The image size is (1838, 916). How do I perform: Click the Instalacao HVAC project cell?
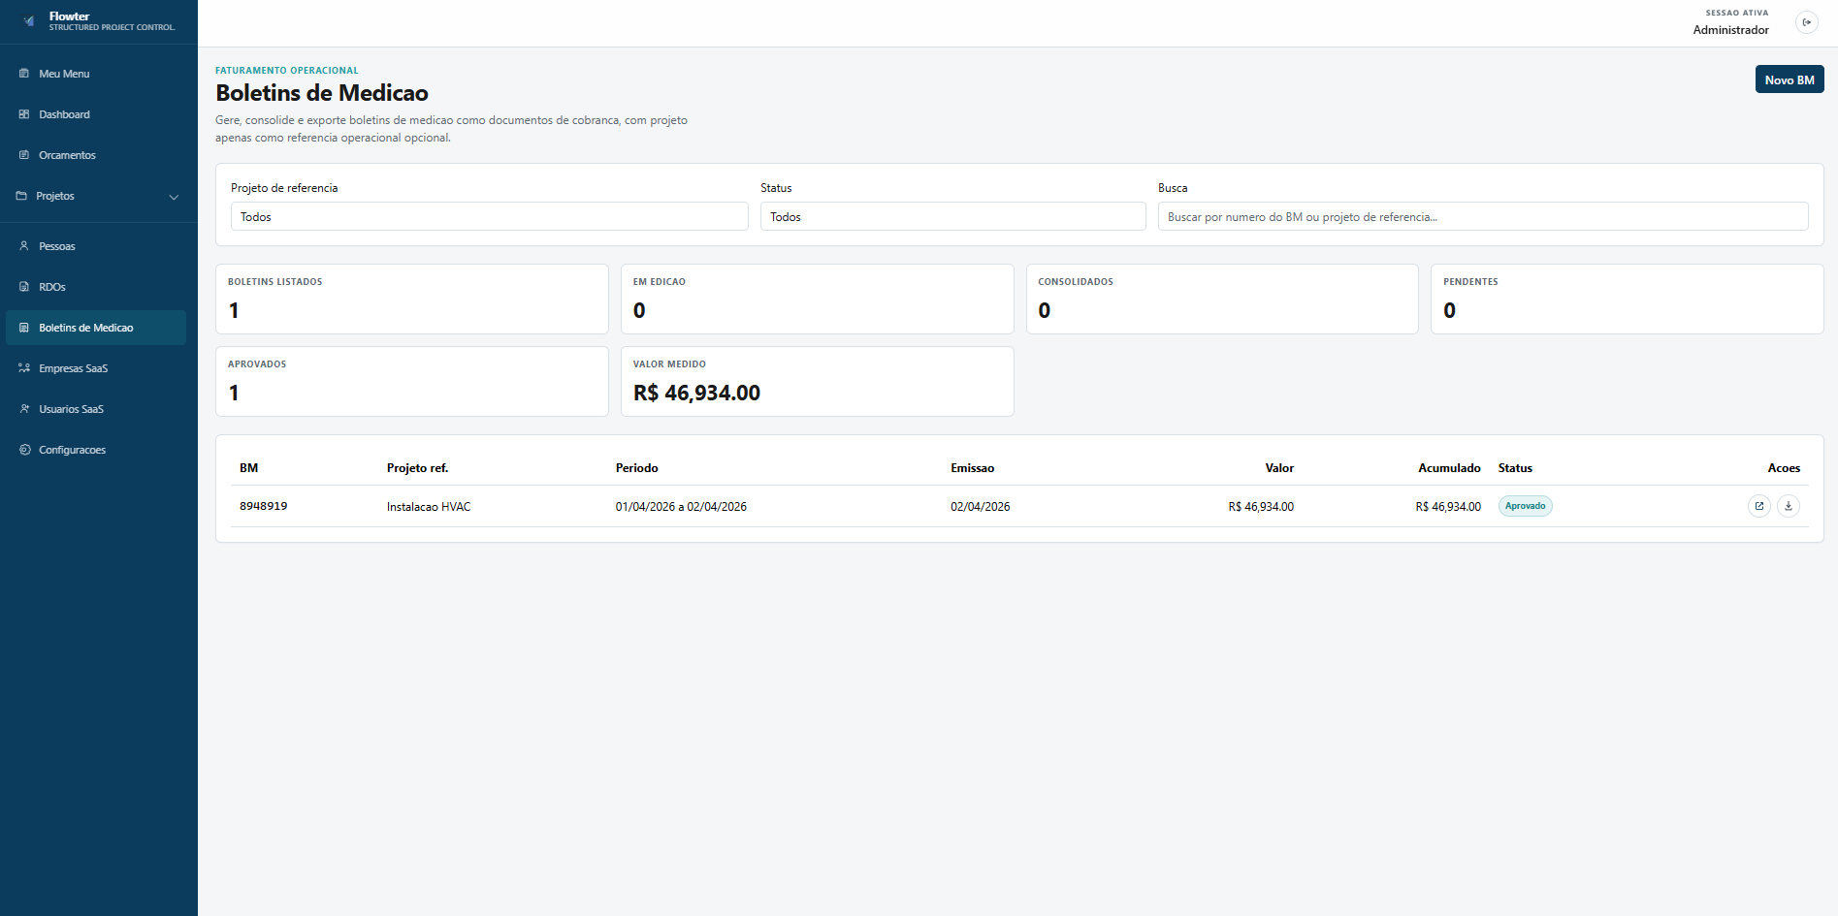[x=429, y=507]
